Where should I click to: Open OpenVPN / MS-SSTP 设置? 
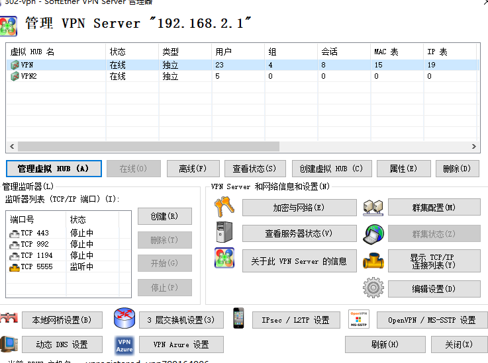[x=432, y=320]
